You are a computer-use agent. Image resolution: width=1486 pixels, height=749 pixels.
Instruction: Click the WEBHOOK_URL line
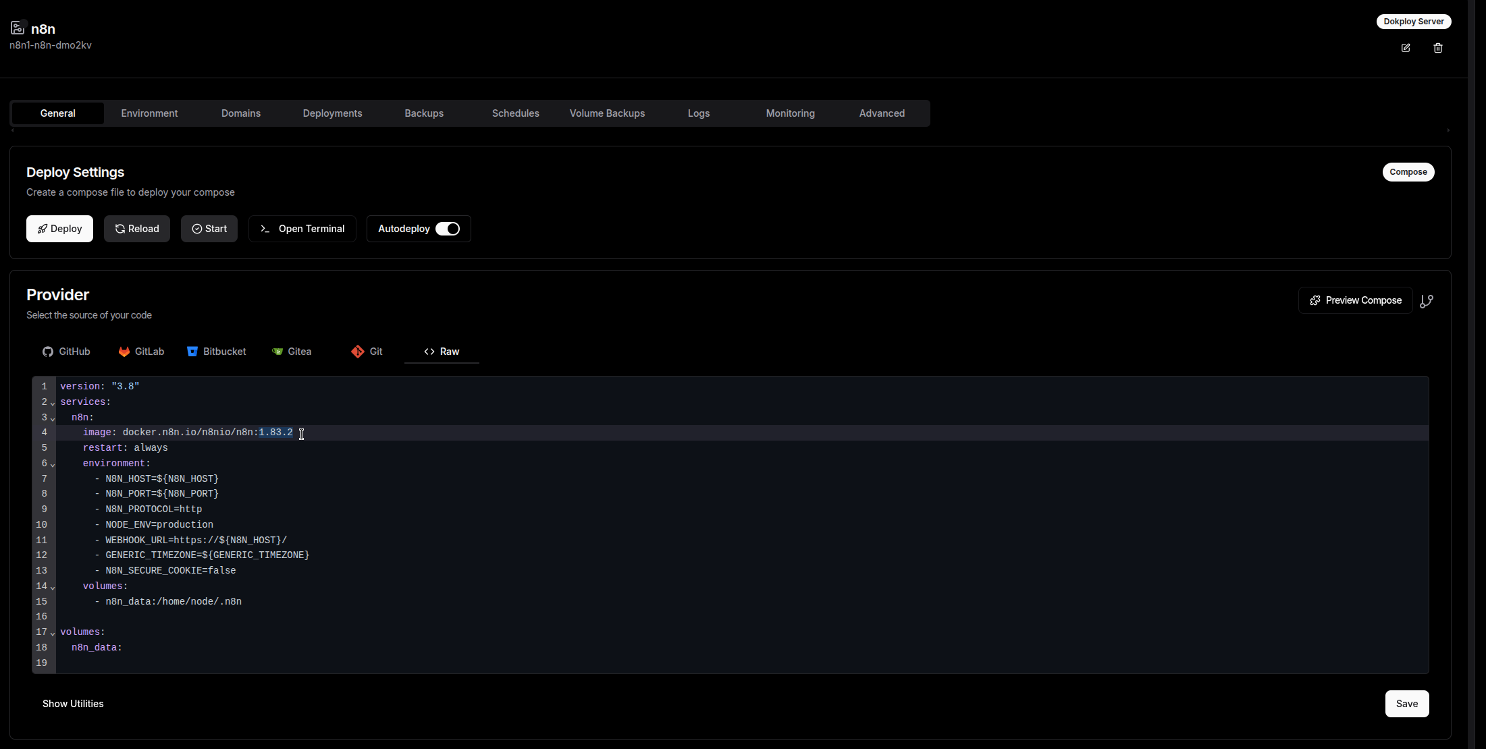pos(742,540)
